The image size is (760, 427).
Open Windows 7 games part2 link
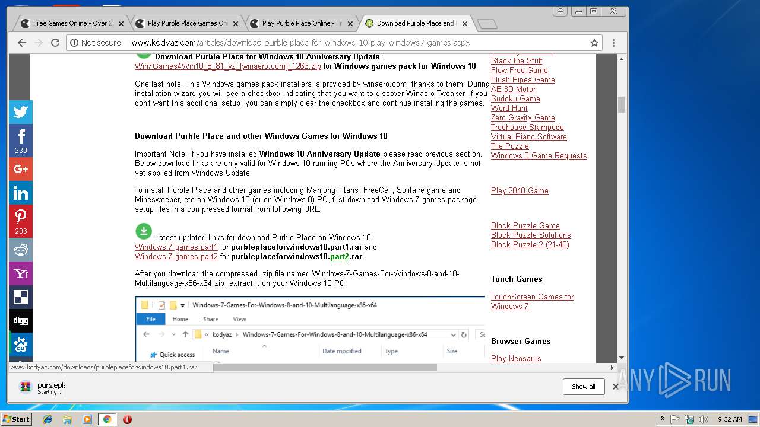pyautogui.click(x=176, y=256)
